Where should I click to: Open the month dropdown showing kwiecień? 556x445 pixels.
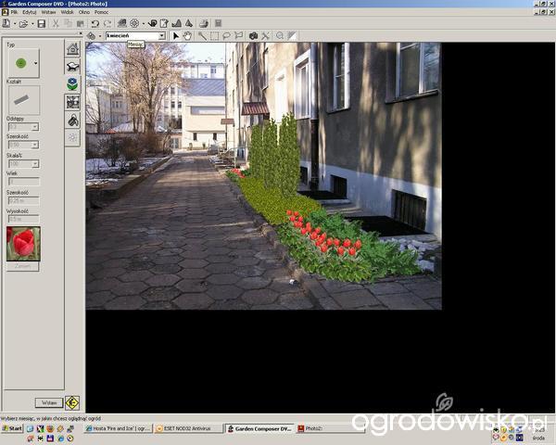[x=161, y=36]
